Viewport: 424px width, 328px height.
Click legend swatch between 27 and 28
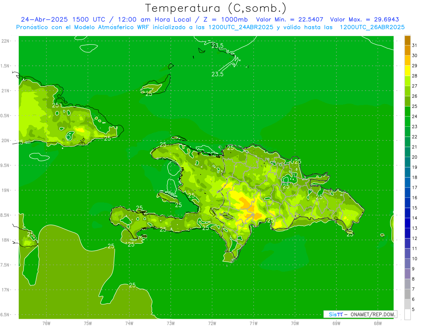407,81
